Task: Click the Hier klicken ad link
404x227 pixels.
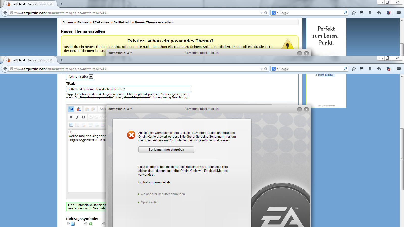Action: point(327,75)
